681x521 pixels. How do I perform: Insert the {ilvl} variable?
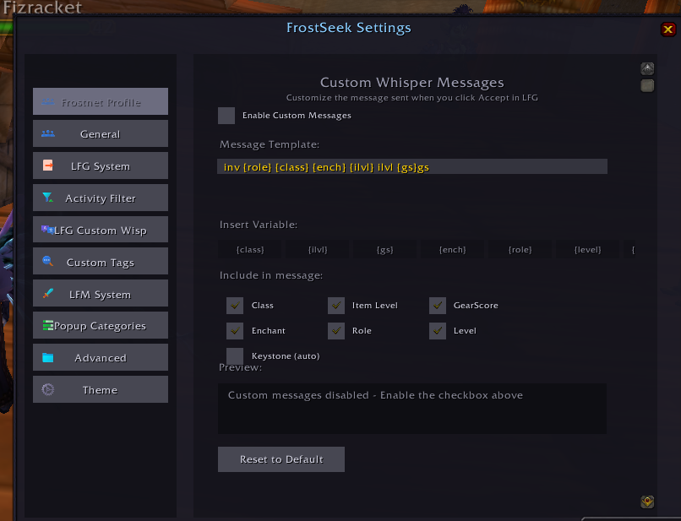coord(318,250)
